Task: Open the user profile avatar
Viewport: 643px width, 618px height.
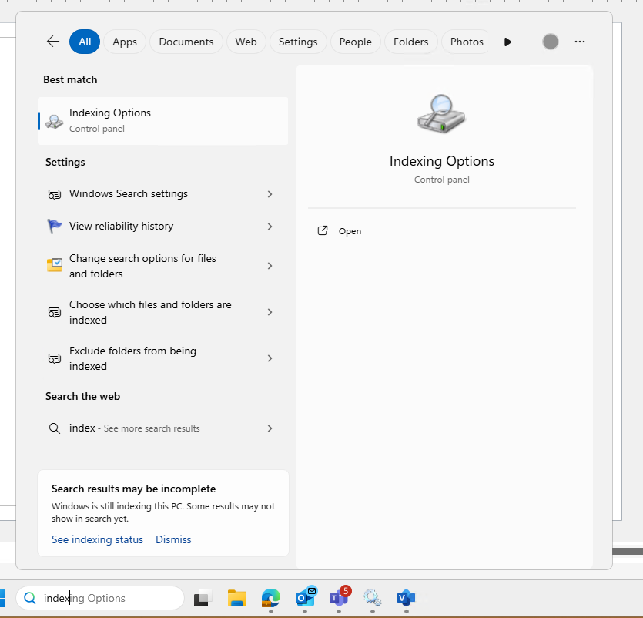Action: click(x=551, y=42)
